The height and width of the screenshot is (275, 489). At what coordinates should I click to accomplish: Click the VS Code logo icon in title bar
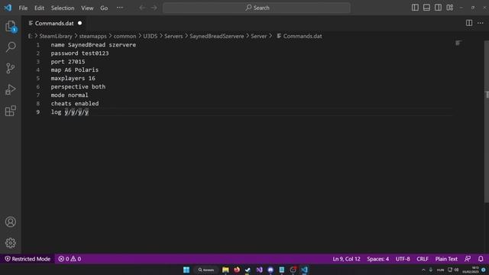pyautogui.click(x=8, y=8)
